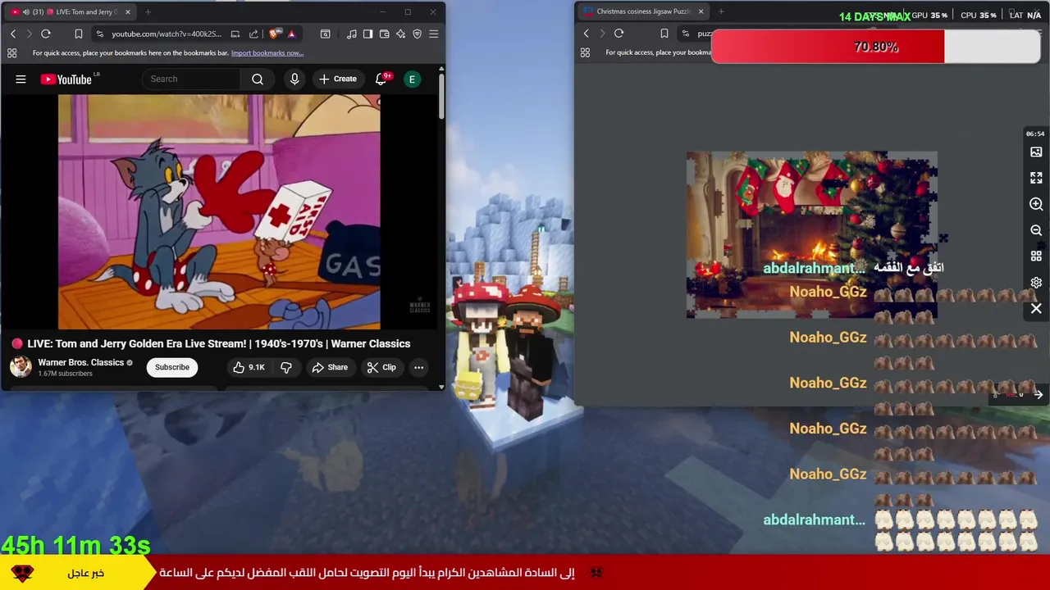Click the 70.80% red progress bar
This screenshot has height=590, width=1050.
tap(876, 47)
